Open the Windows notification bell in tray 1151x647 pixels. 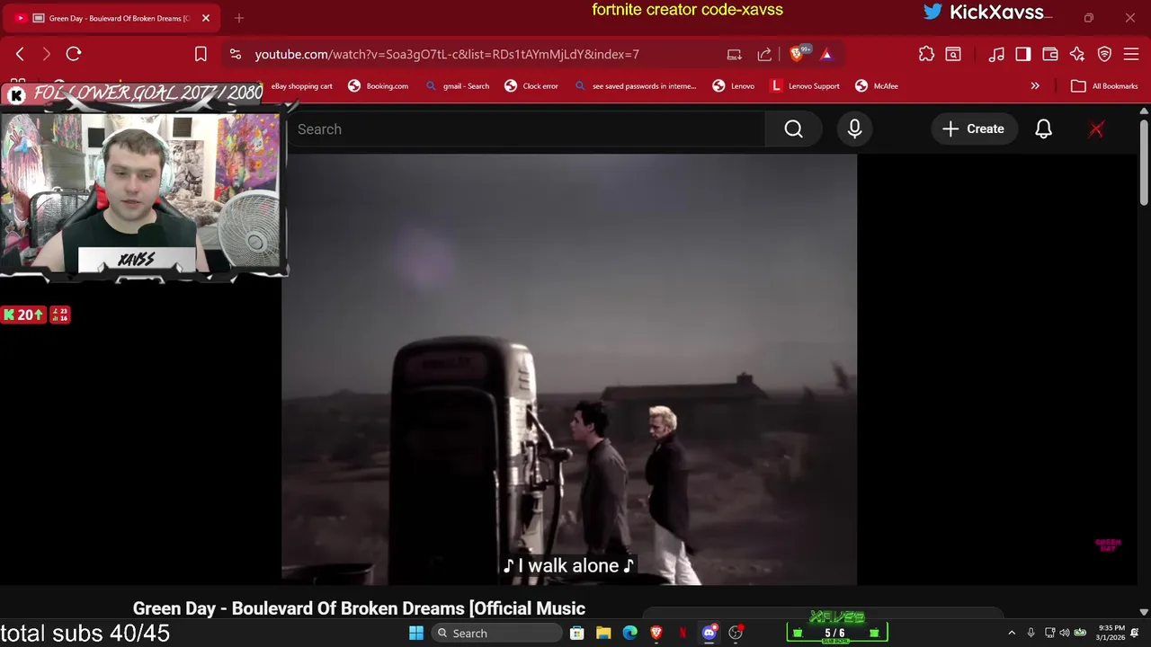[1136, 633]
